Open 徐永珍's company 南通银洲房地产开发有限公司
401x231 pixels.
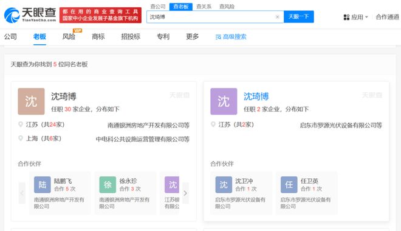(125, 203)
